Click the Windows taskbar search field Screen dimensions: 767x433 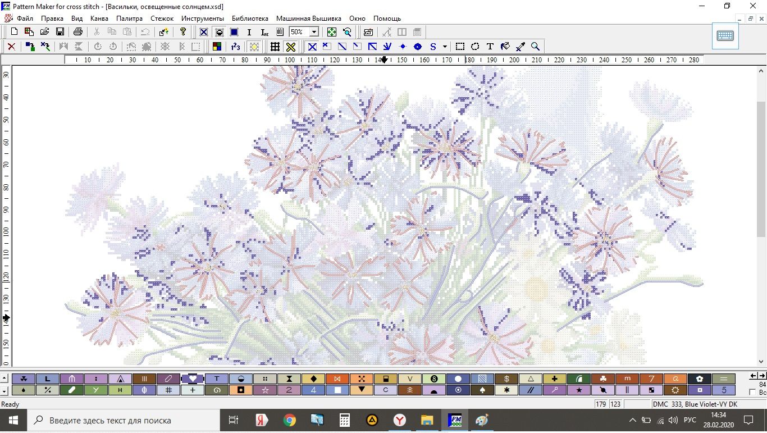click(124, 420)
